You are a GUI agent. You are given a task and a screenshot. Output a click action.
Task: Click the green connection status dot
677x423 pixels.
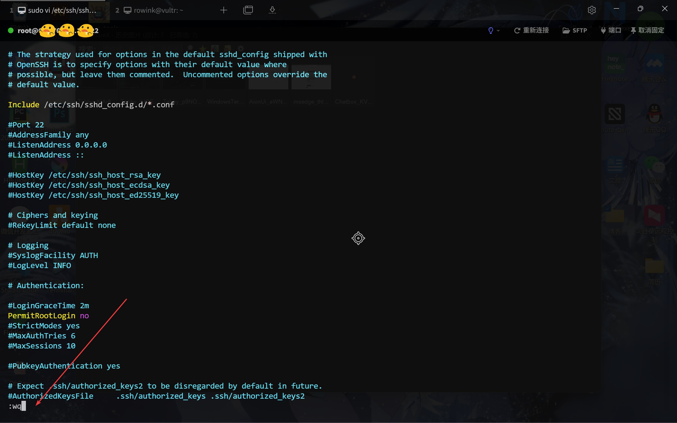click(11, 30)
